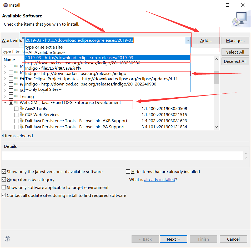Expand the tree row starting with 'Pe'

(x=5, y=78)
